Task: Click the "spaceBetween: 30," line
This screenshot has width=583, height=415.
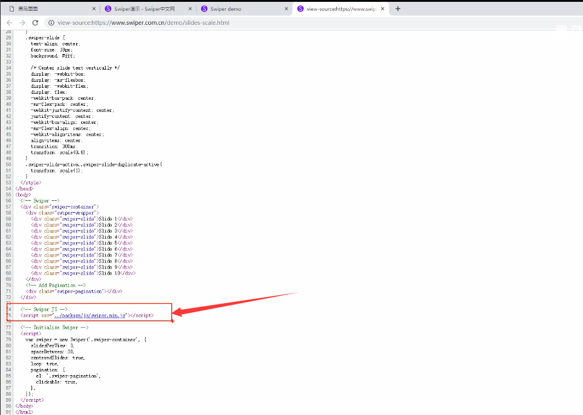Action: (x=53, y=352)
